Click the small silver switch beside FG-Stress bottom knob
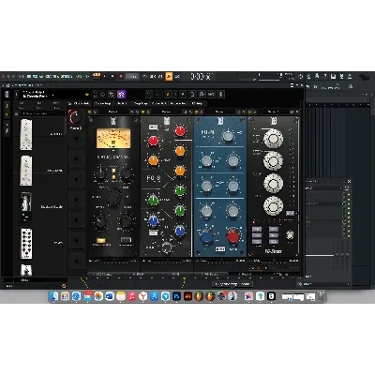The height and width of the screenshot is (375, 375). tap(290, 213)
